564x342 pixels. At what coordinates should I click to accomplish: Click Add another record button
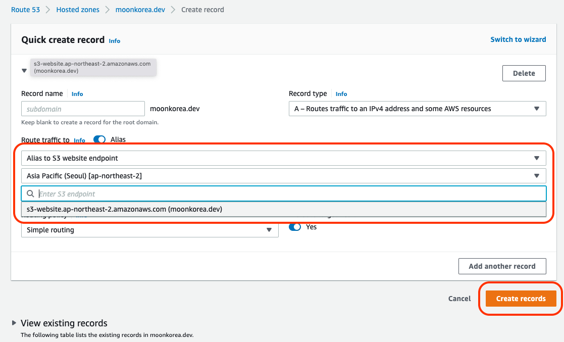click(x=502, y=266)
